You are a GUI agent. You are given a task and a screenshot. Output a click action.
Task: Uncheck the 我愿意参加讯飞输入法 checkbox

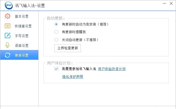point(56,69)
